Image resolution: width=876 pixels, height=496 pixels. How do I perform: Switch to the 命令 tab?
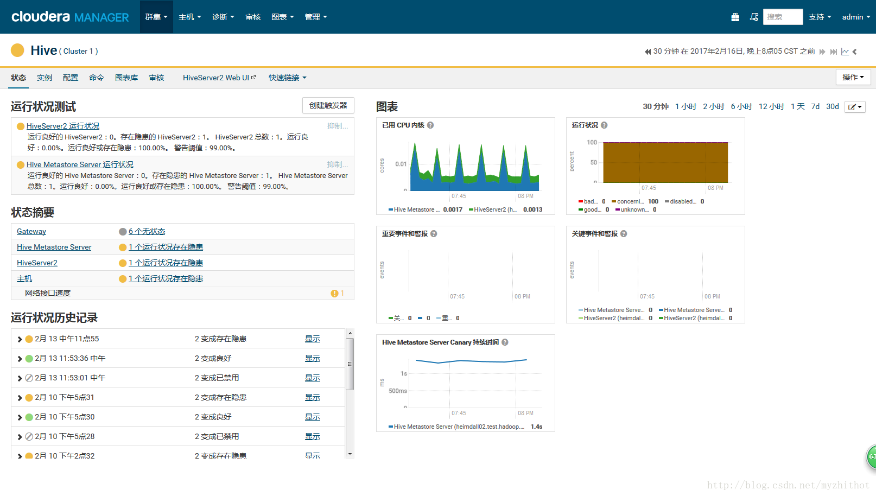pyautogui.click(x=97, y=78)
